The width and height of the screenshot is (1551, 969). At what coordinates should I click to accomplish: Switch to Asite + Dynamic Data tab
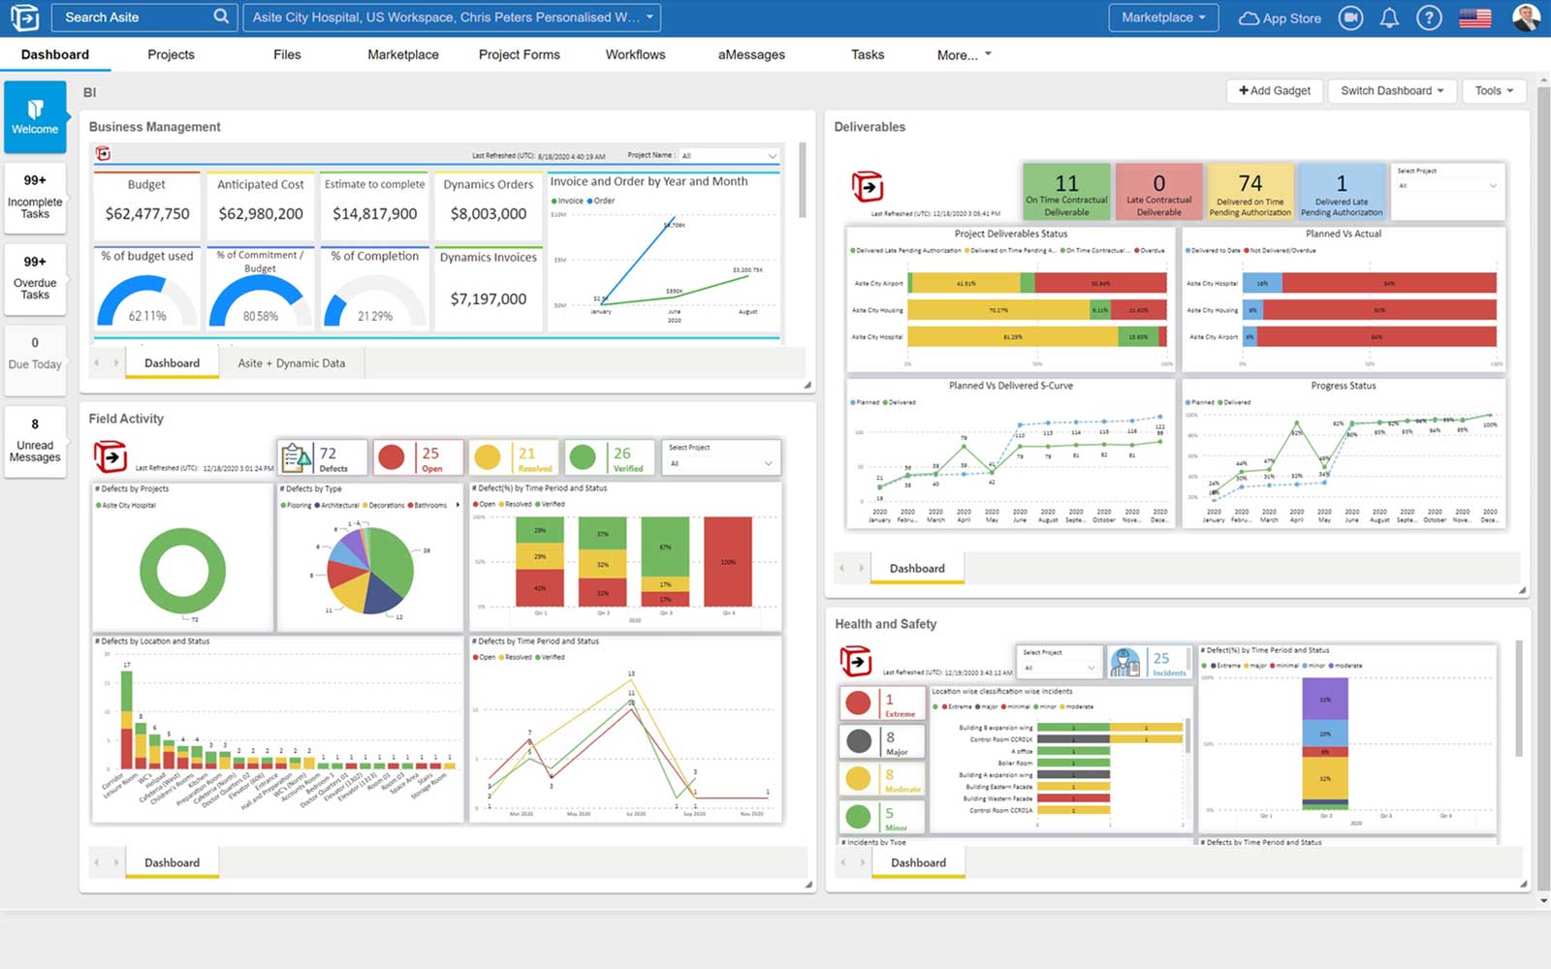[x=292, y=363]
